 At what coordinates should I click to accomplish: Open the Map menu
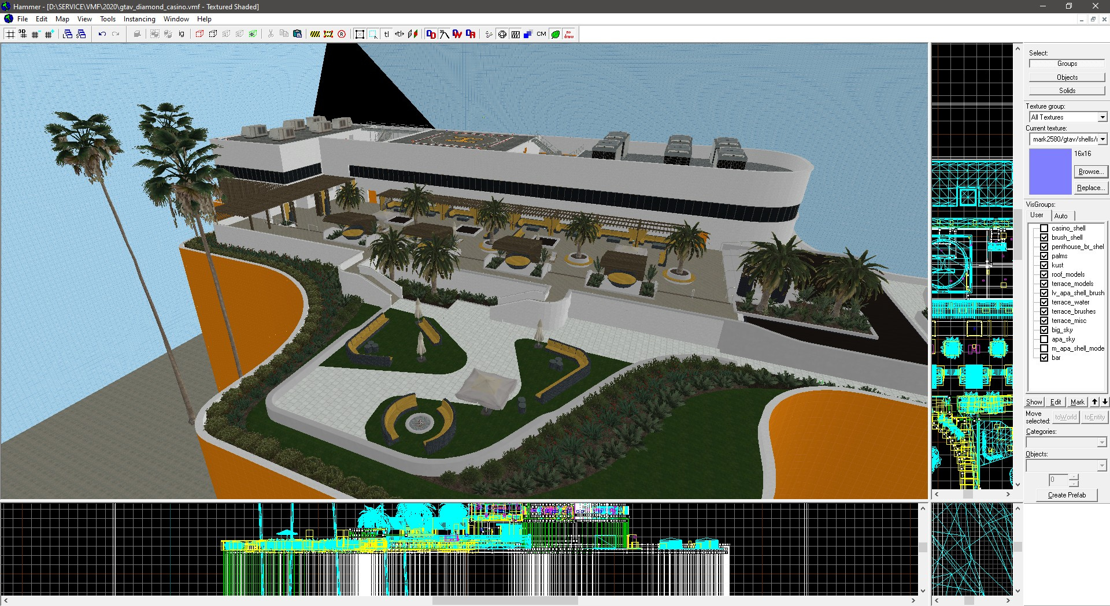(62, 19)
